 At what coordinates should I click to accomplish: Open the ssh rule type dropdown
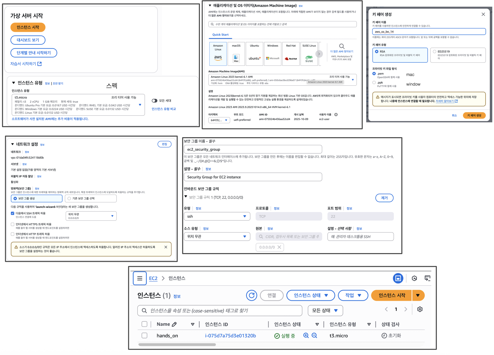[x=217, y=216]
